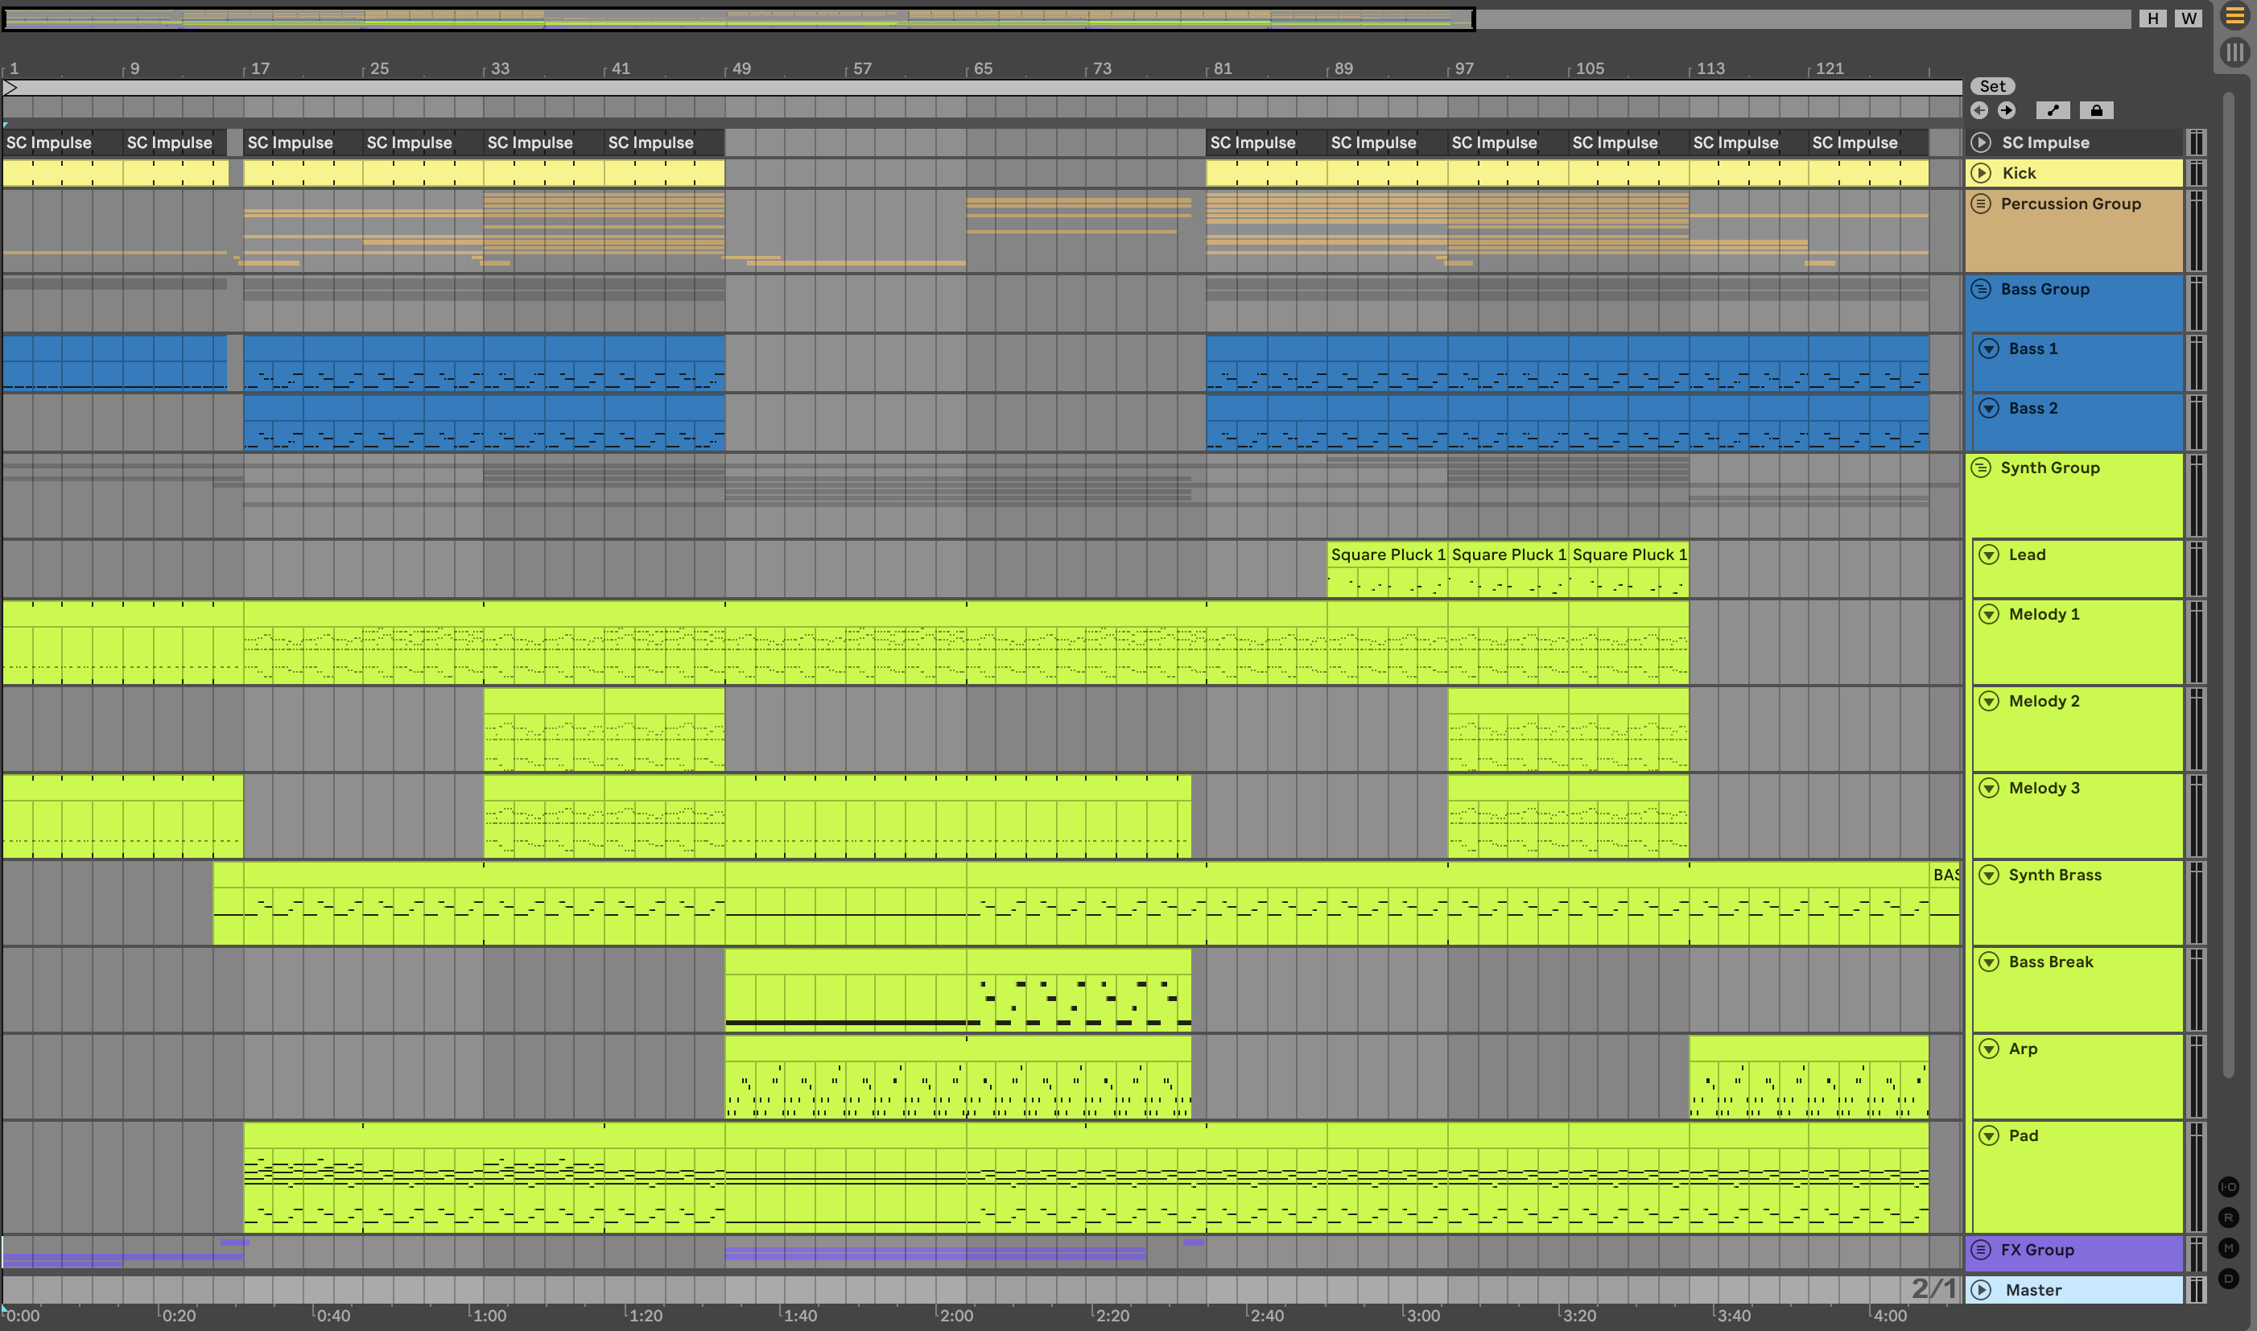Switch to Arrangement View selector icon
2257x1331 pixels.
click(x=2234, y=16)
